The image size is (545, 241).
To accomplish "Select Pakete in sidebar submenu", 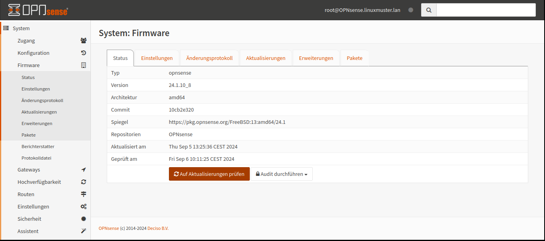I will point(45,135).
